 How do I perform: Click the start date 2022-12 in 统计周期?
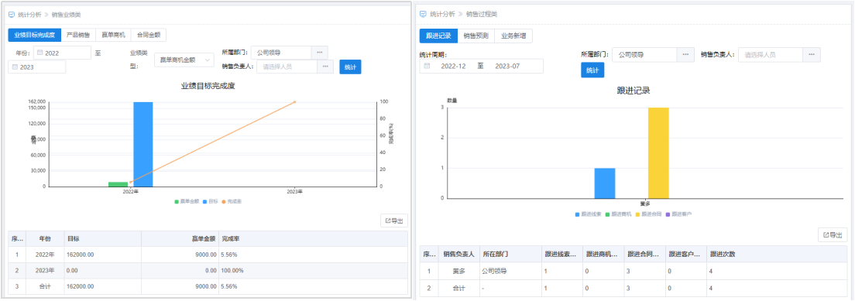pos(453,66)
